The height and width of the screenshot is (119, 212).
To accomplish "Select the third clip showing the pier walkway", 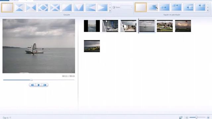I will 129,26.
